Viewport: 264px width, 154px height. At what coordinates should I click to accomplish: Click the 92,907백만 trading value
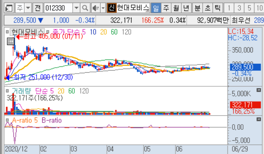click(x=213, y=20)
